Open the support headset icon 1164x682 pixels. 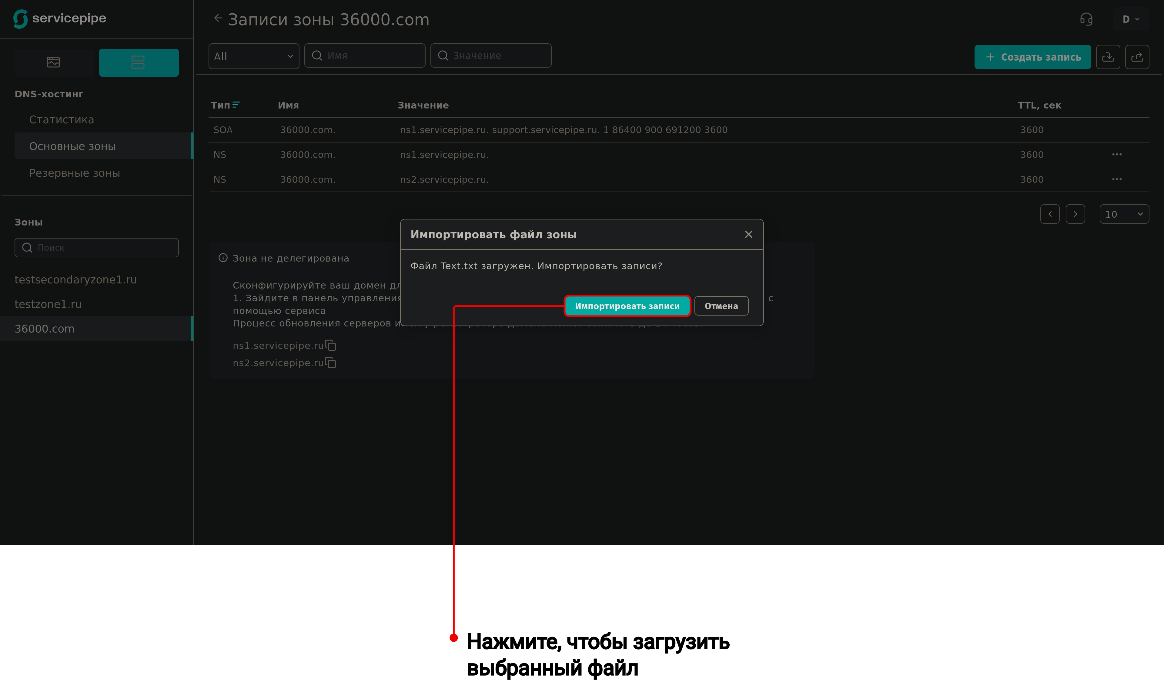(x=1086, y=19)
